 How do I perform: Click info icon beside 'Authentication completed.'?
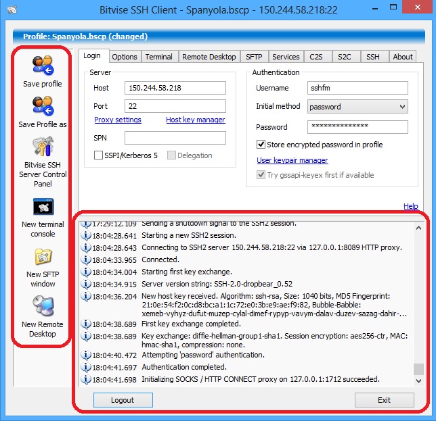click(x=85, y=367)
